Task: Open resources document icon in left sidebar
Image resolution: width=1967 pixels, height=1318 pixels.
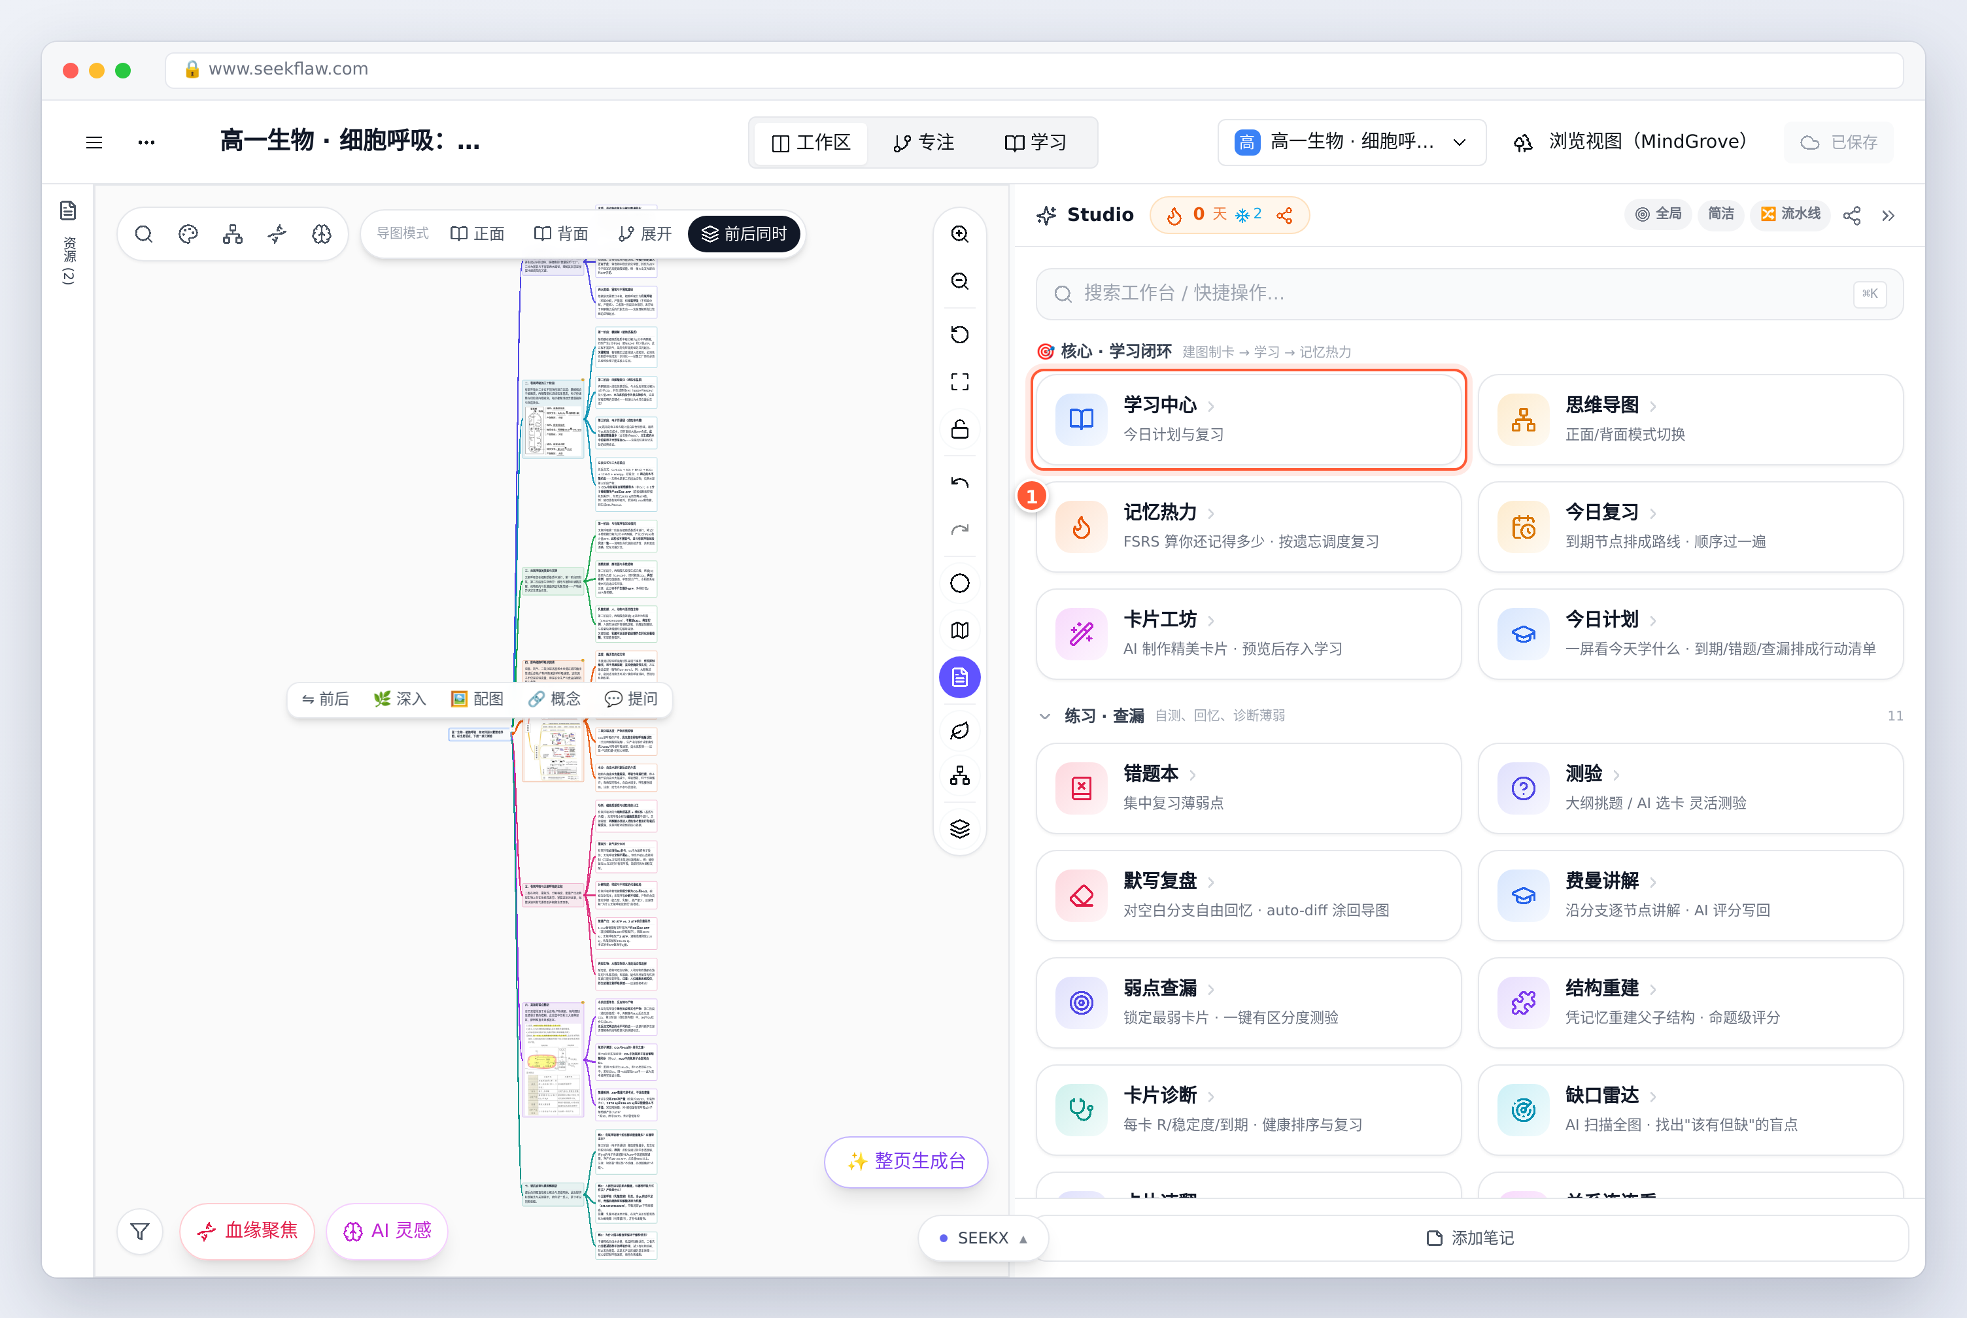Action: 68,210
